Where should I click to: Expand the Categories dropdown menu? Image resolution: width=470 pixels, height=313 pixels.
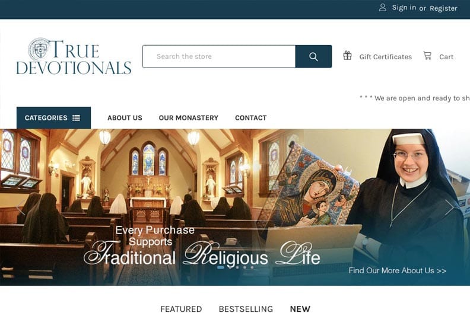(x=53, y=118)
